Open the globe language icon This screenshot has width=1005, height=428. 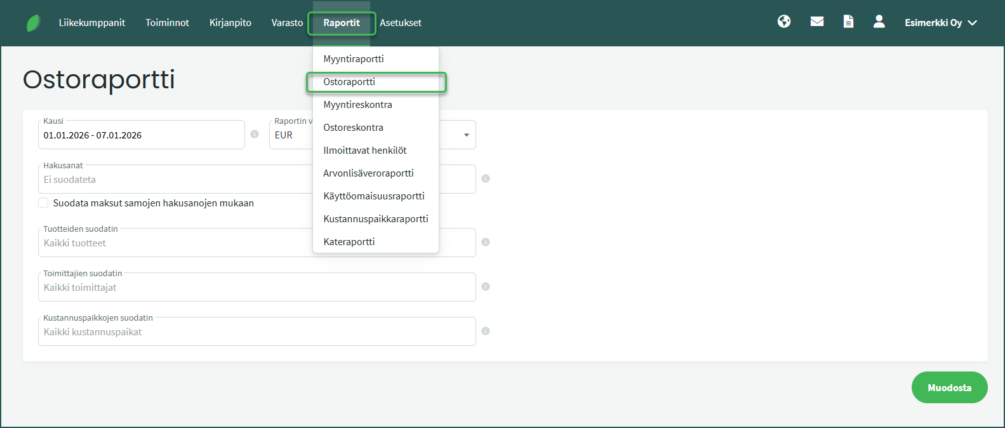[x=784, y=22]
